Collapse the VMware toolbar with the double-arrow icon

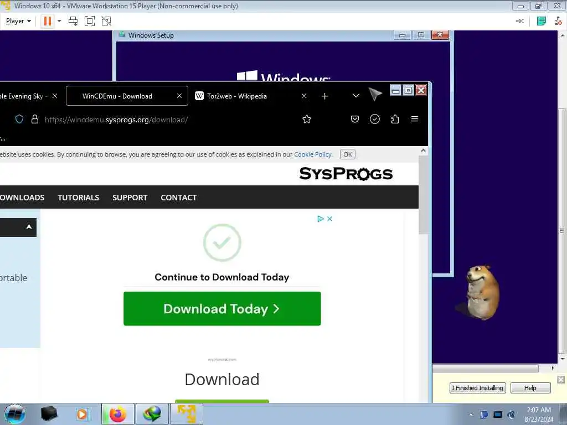tap(519, 21)
